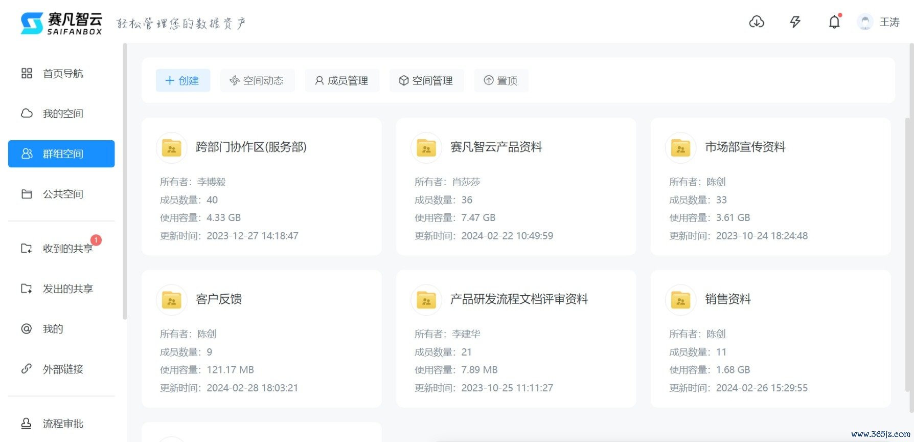
Task: Open the 市场部宣传资料 group title
Action: click(745, 147)
